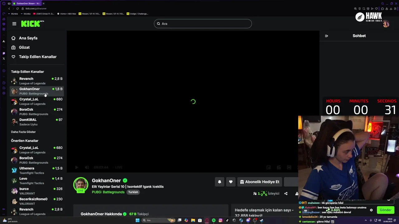This screenshot has width=399, height=224.
Task: Open Windows Start menu
Action: (x=137, y=220)
